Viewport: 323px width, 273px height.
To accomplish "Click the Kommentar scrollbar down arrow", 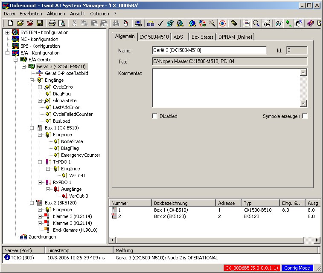I will pyautogui.click(x=303, y=103).
